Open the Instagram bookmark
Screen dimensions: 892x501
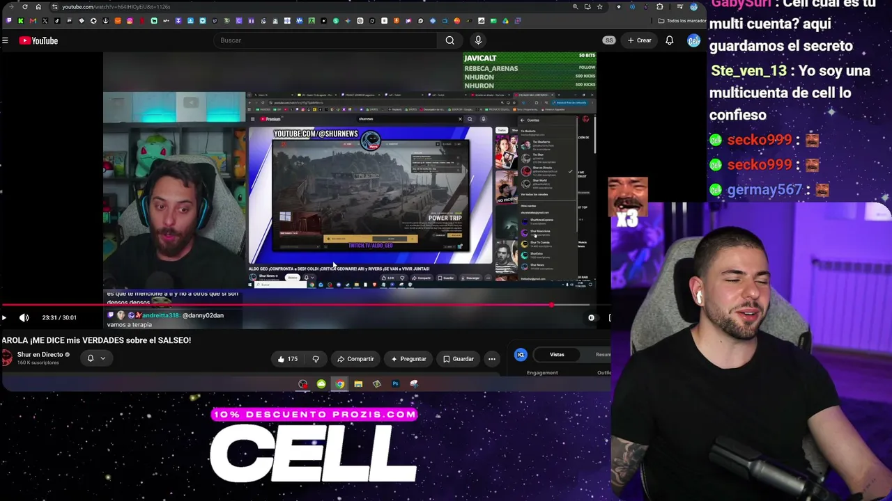click(x=130, y=21)
